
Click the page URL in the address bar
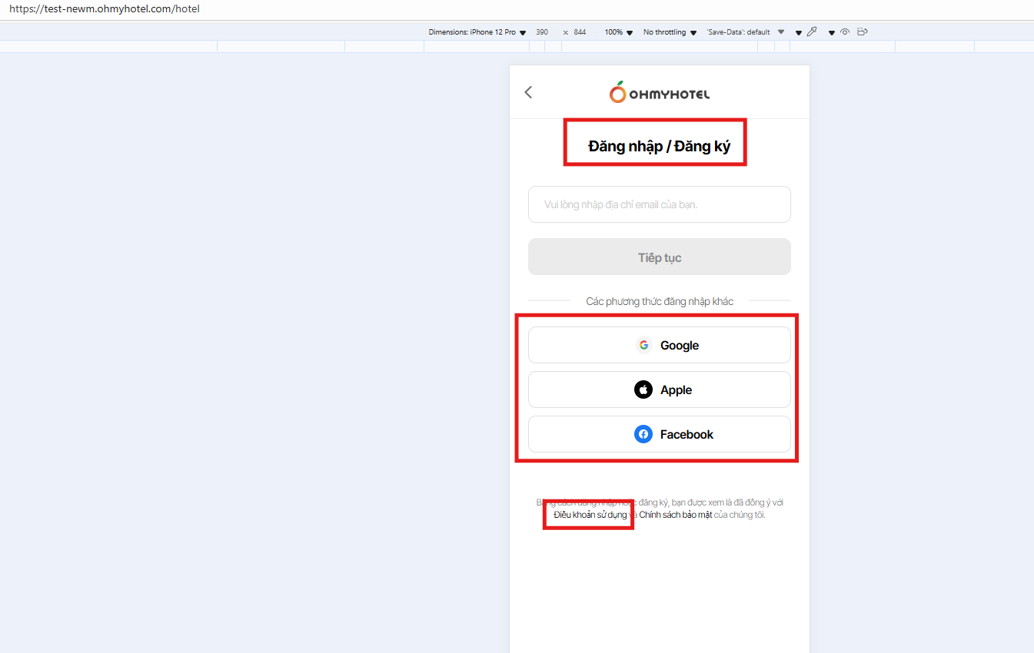(x=105, y=9)
